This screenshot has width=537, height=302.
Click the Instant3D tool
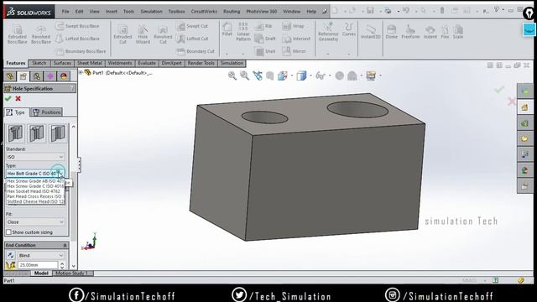(371, 32)
